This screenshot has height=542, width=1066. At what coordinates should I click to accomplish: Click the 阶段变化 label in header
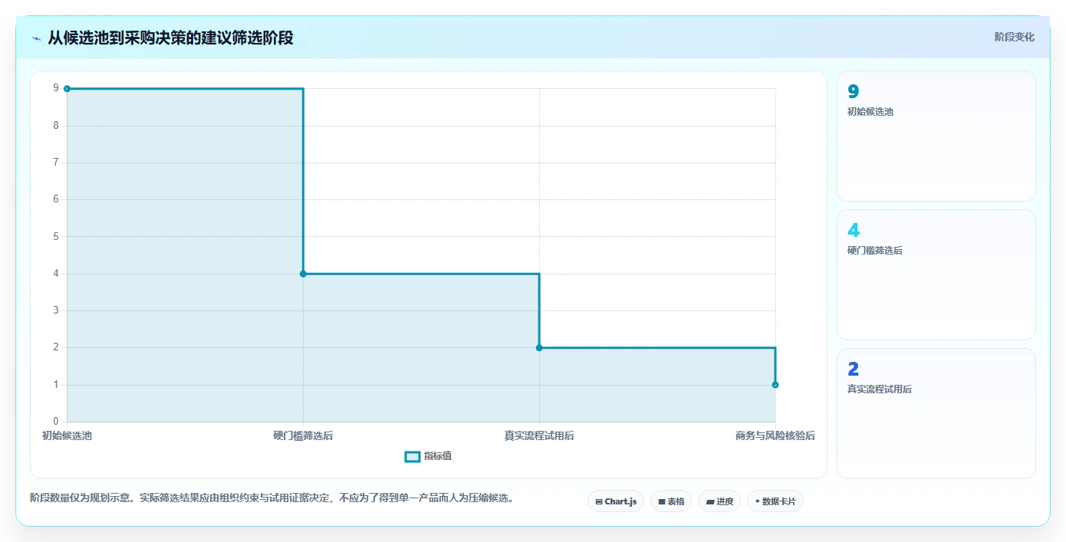coord(1015,37)
